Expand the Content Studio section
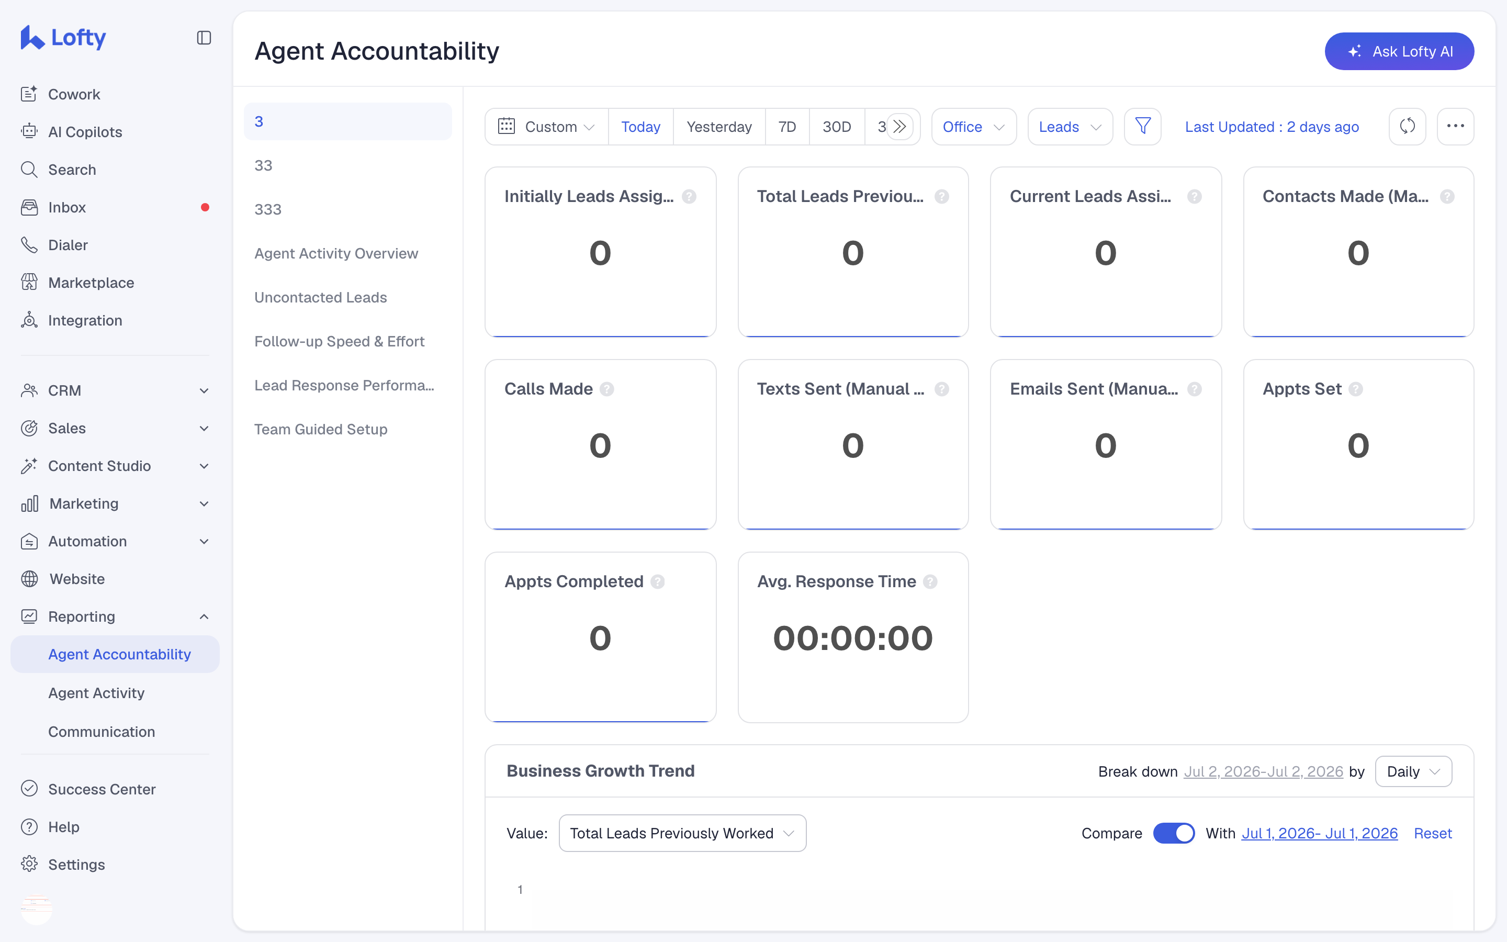Viewport: 1507px width, 942px height. tap(115, 465)
